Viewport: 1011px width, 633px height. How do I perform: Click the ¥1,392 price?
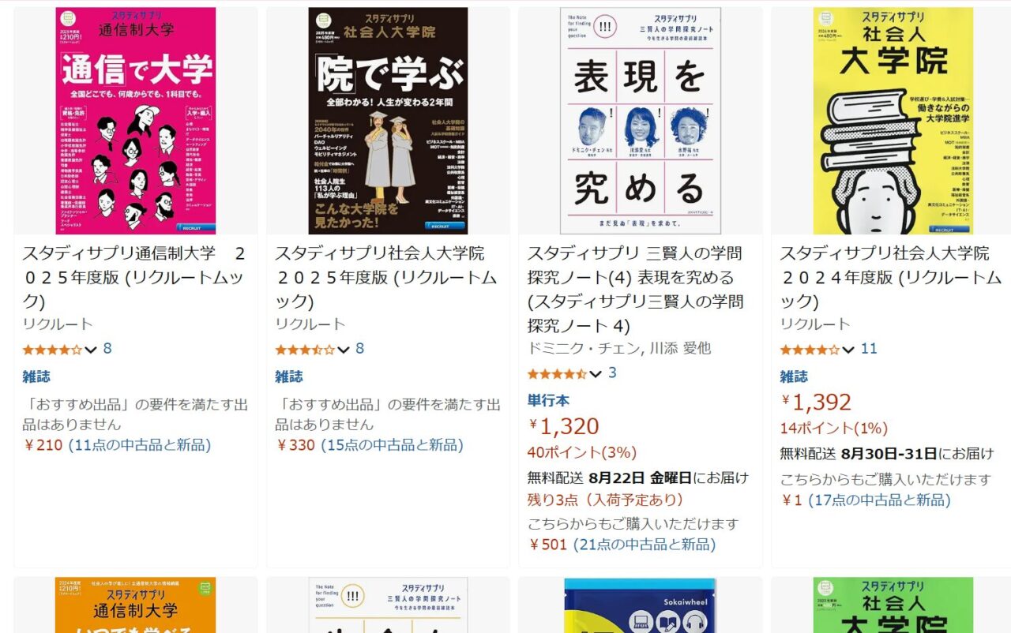(x=817, y=403)
